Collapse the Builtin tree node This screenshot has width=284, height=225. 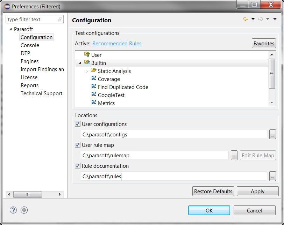(80, 63)
